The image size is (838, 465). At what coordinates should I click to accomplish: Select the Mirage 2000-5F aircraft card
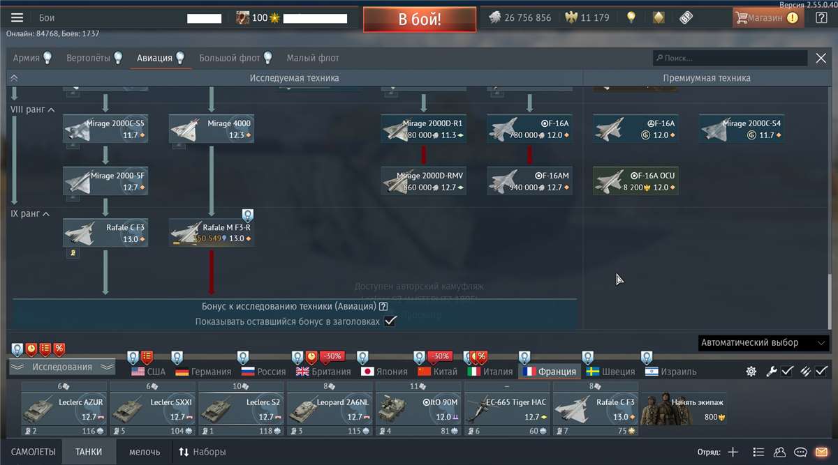click(x=105, y=181)
